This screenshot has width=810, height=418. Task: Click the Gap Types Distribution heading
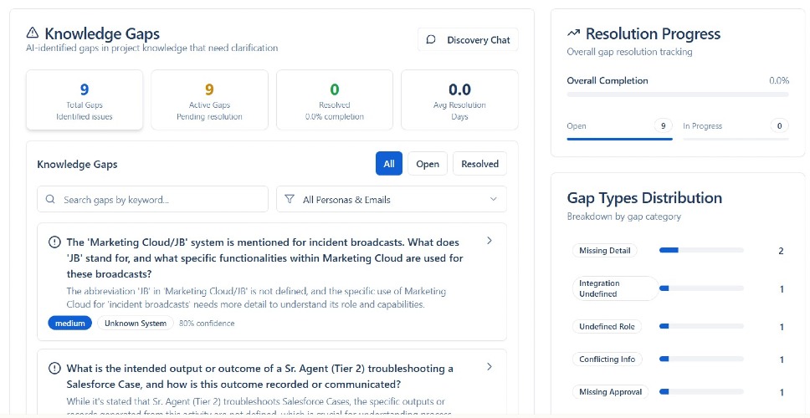pyautogui.click(x=644, y=198)
